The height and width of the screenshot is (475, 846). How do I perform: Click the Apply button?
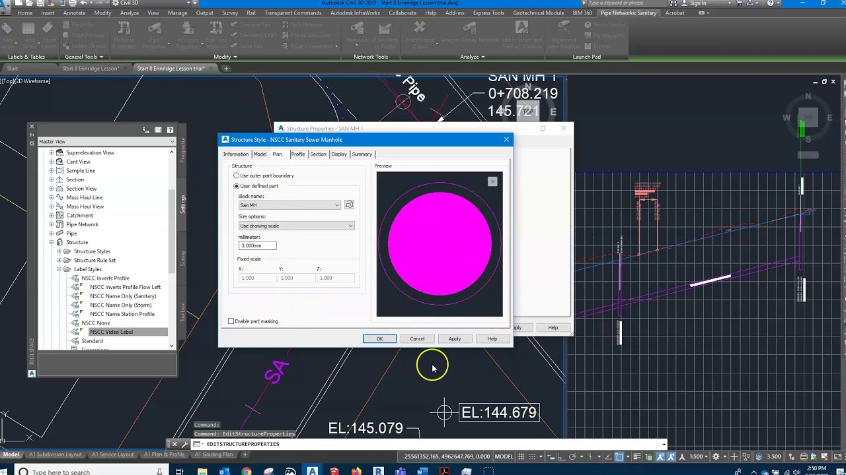[455, 338]
